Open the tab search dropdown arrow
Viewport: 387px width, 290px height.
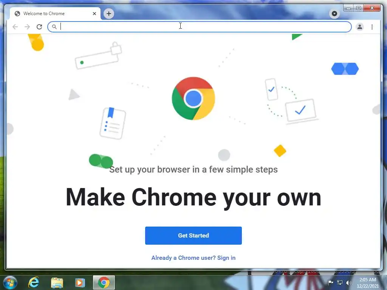coord(334,14)
